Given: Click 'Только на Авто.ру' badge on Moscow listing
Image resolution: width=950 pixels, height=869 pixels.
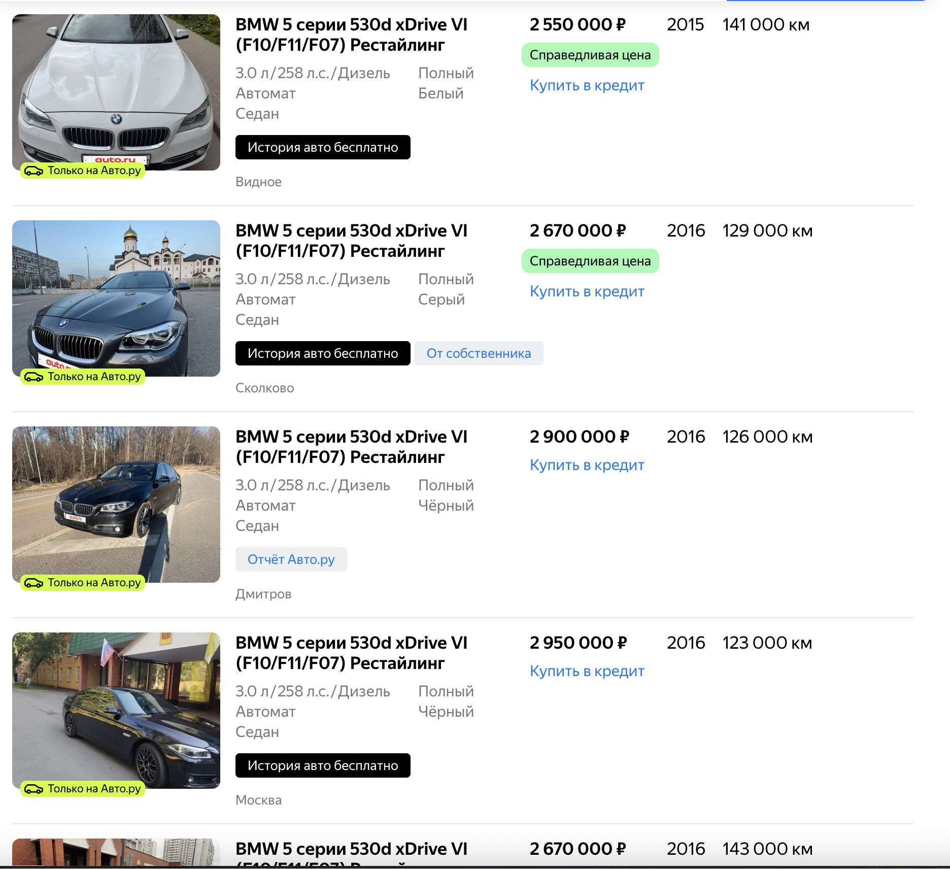Looking at the screenshot, I should (x=83, y=789).
